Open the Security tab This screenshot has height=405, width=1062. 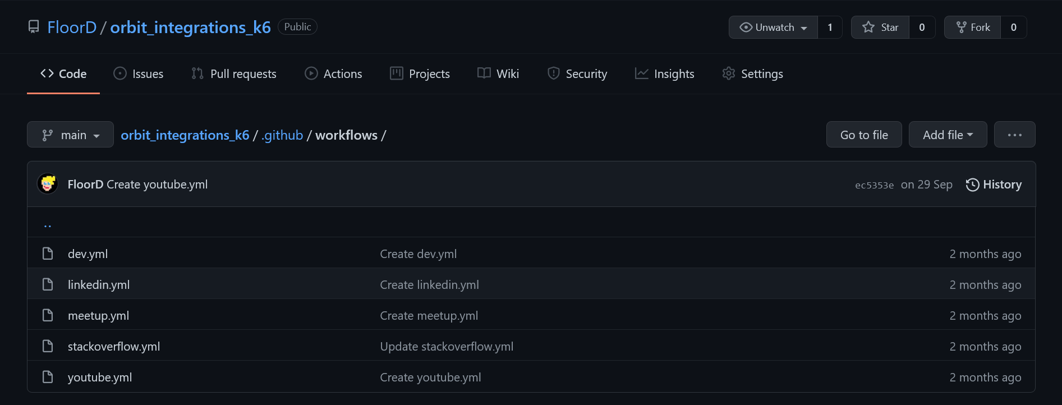577,73
